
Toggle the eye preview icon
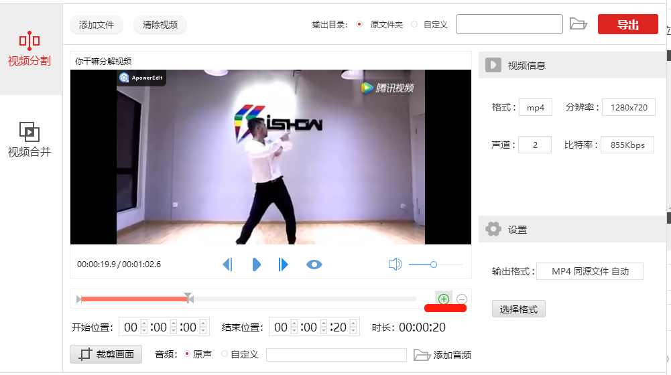pos(314,265)
